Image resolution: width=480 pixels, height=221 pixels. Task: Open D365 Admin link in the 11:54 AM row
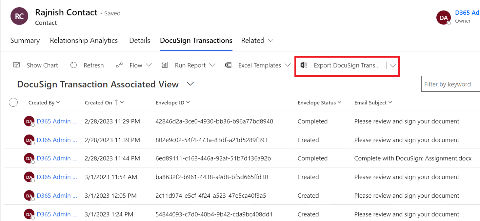pos(57,177)
